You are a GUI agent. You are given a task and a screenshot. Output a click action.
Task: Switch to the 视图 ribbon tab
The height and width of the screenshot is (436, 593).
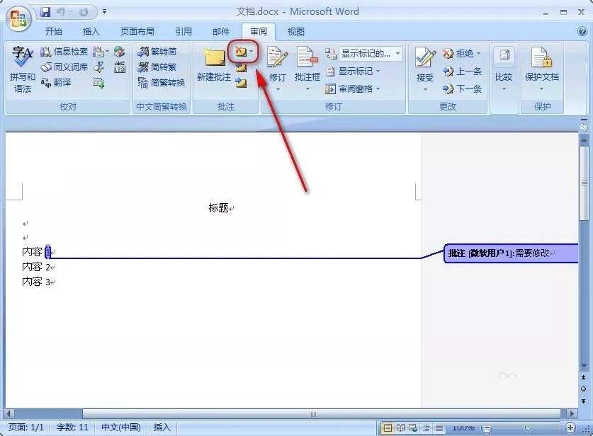click(295, 31)
